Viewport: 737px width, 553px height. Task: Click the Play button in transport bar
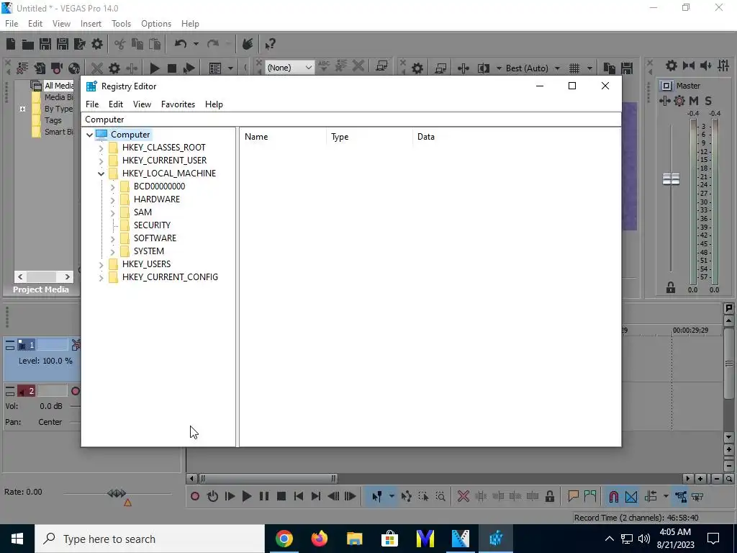pos(247,496)
